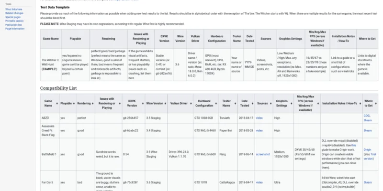Sort table by Game Name column arrows

tap(57, 104)
